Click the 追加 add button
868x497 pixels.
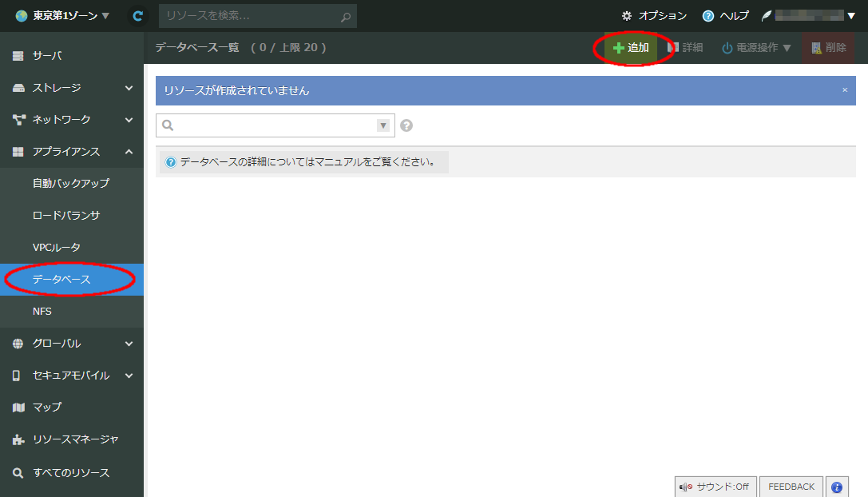point(630,48)
